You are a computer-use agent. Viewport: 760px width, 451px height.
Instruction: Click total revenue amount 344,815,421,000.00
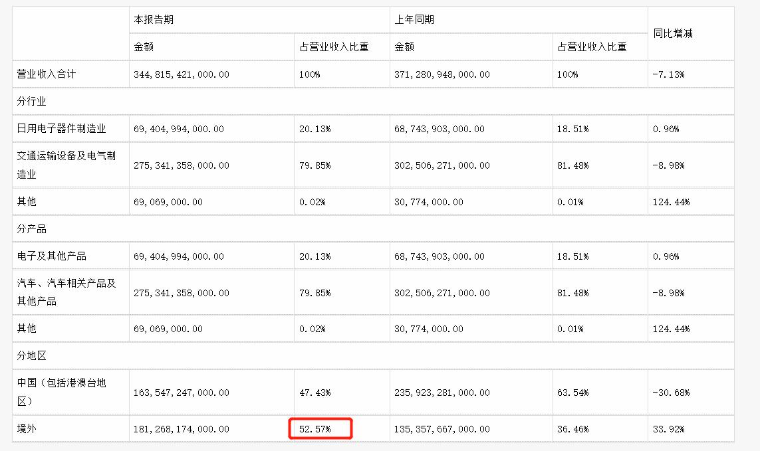[182, 74]
